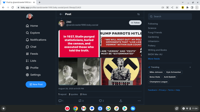Open the YouTube app in the shelf
Screen dimensions: 200x112
(67, 109)
